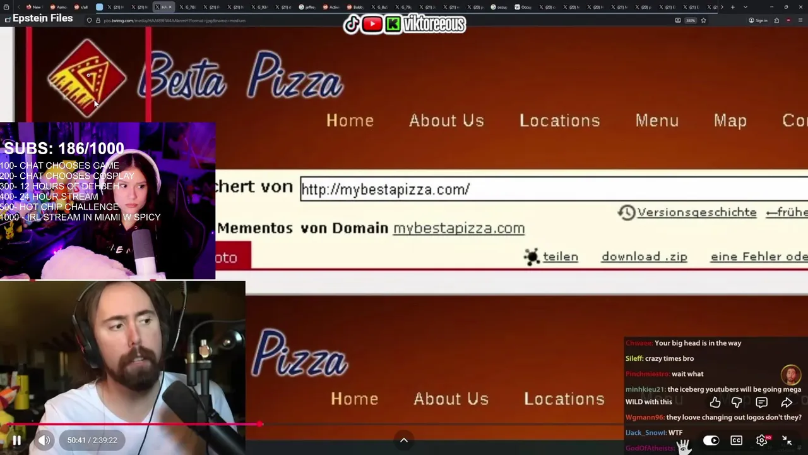Click the site lock icon in address bar
Screen dimensions: 808x455
[98, 20]
